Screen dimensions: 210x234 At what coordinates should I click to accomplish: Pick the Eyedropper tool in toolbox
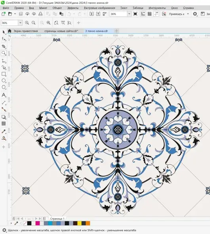point(4,131)
